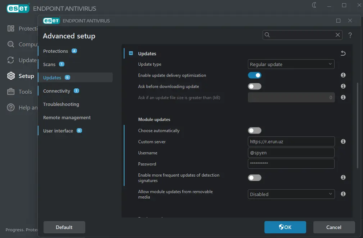Maximize the Advanced setup dialog
The width and height of the screenshot is (363, 238).
coord(338,20)
